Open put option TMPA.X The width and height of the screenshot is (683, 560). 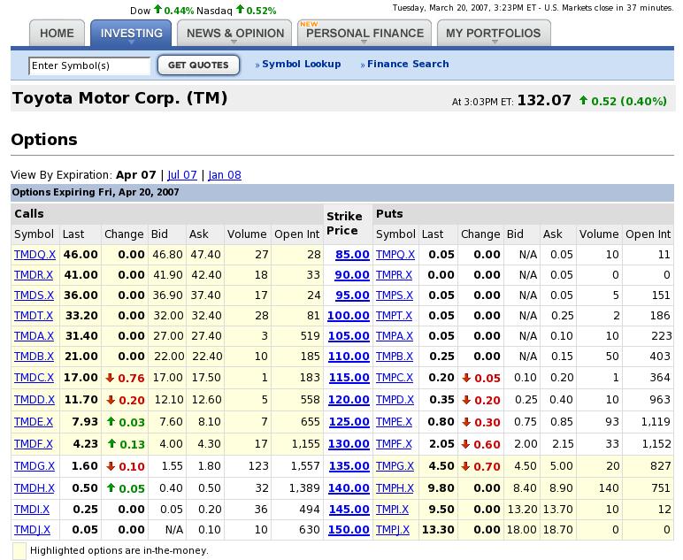coord(395,336)
